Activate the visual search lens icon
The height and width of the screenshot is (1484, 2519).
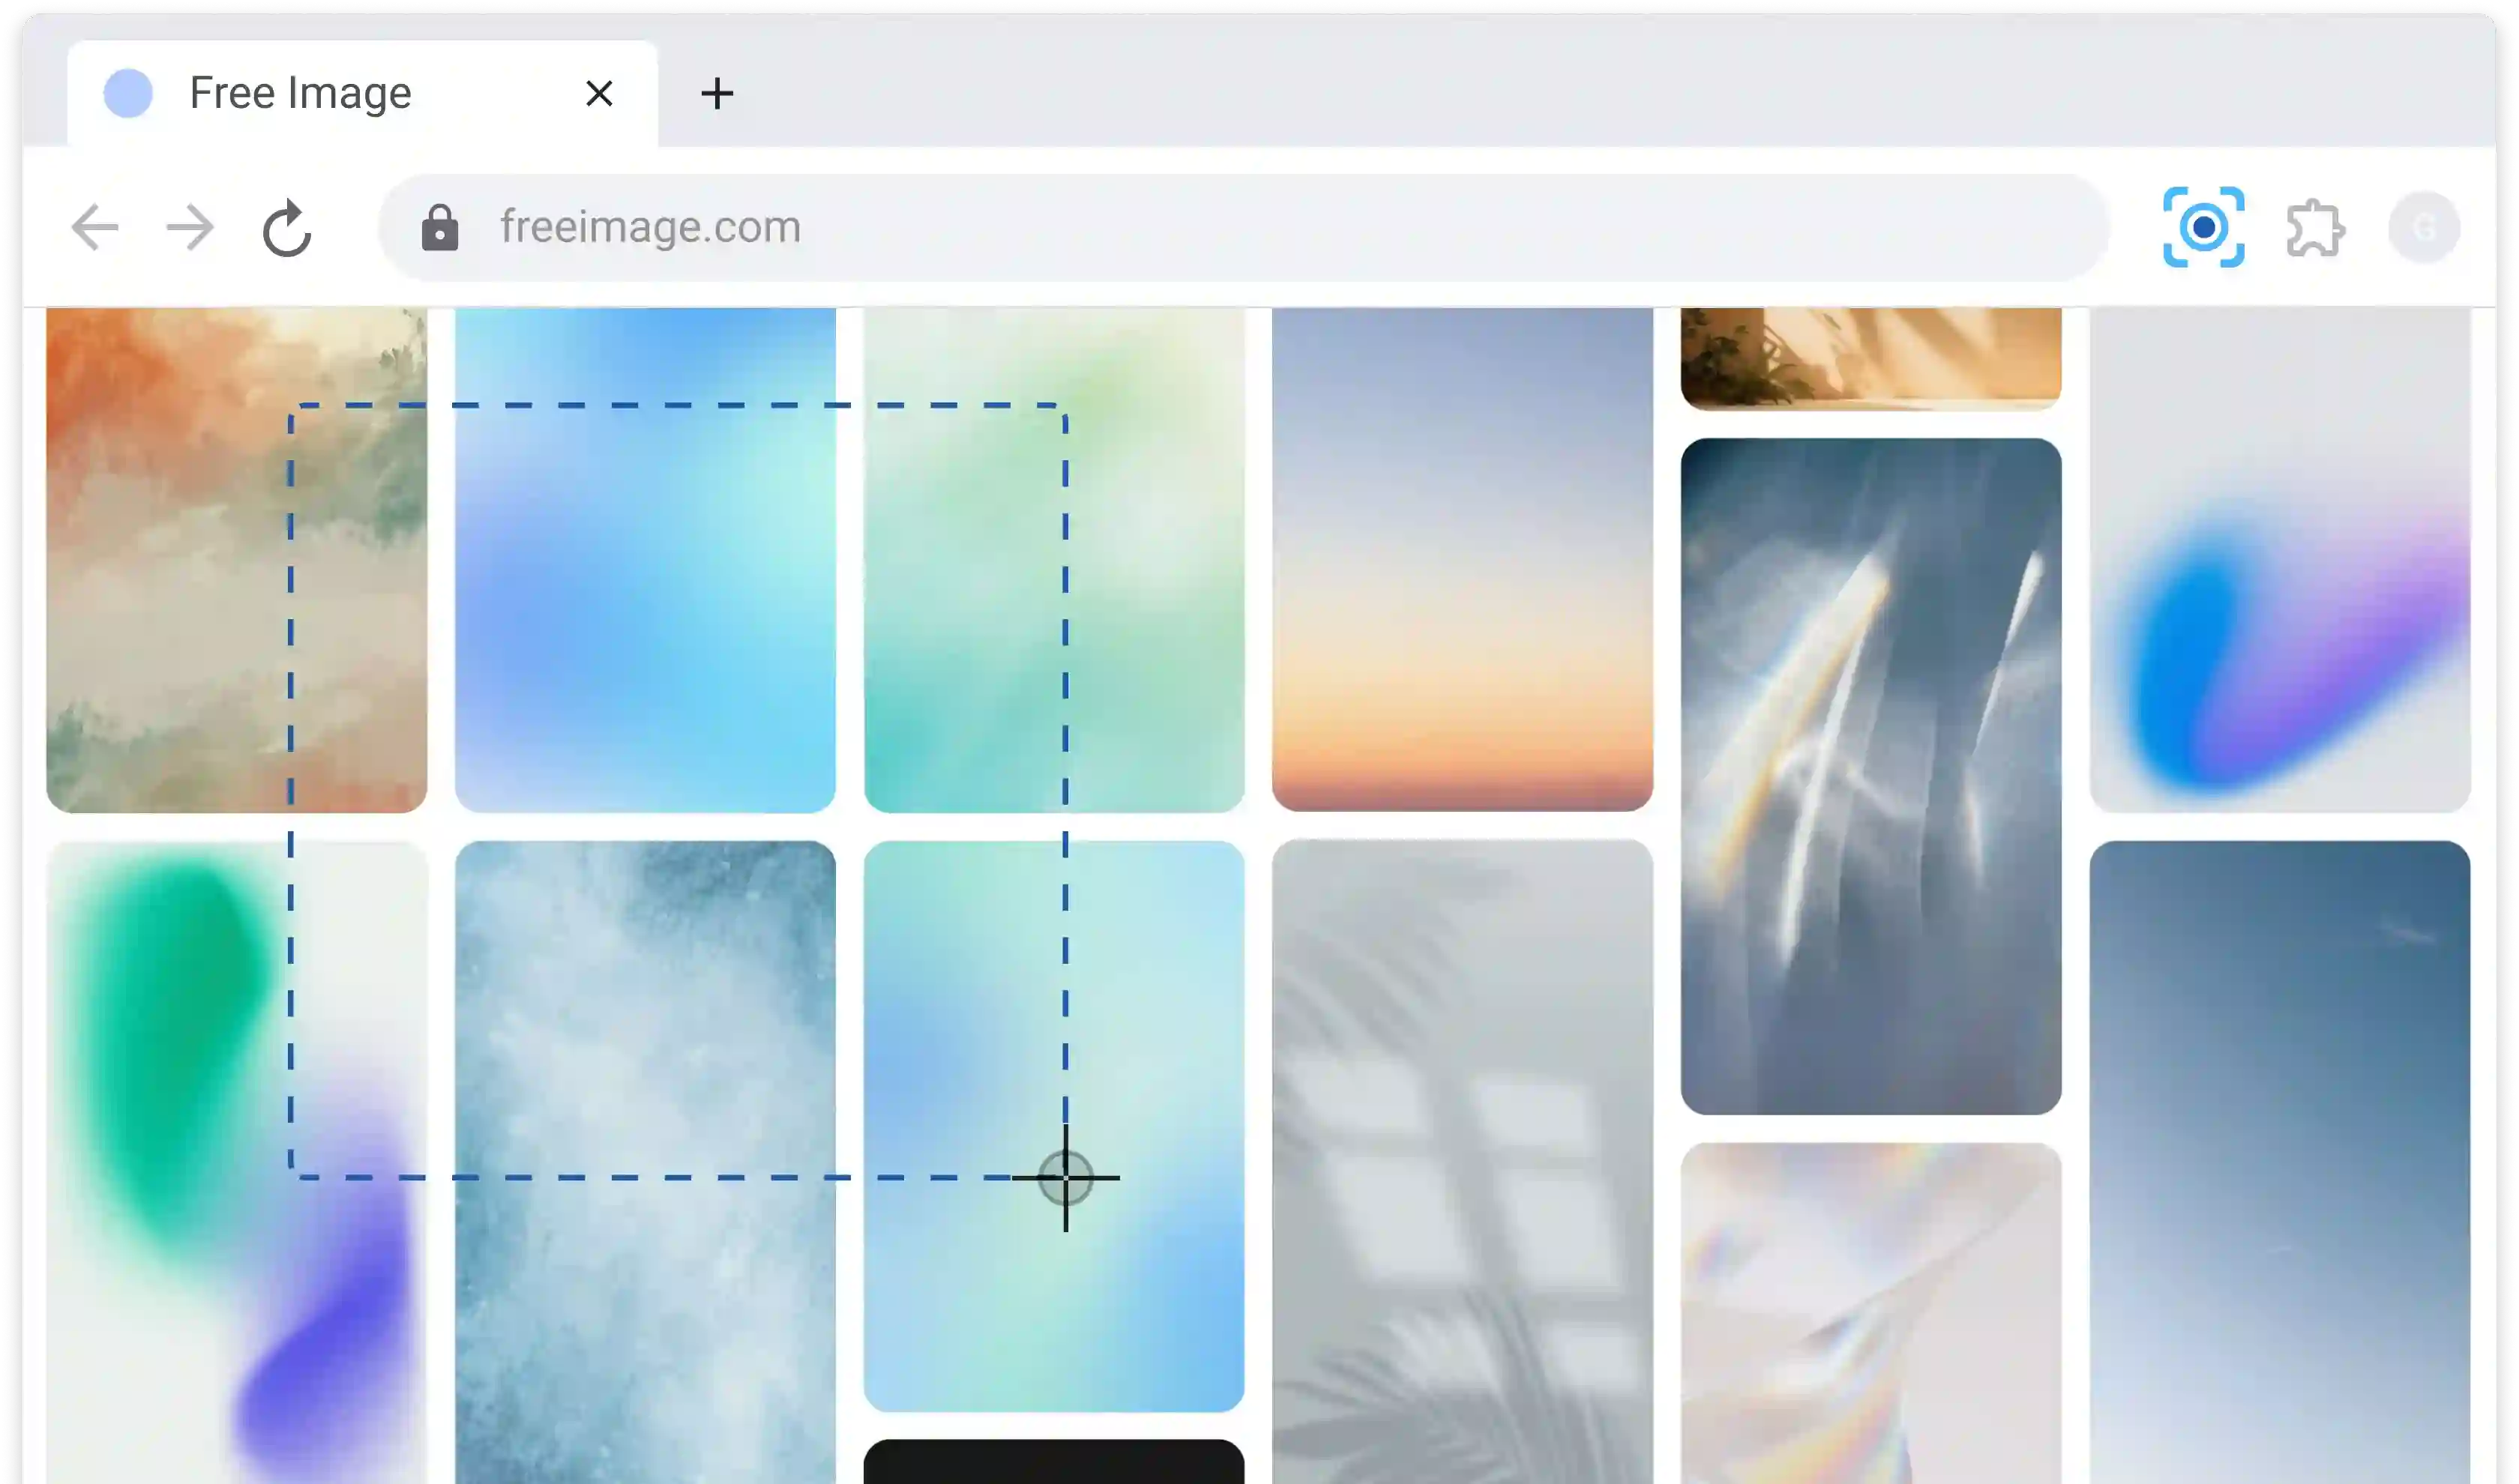(2204, 227)
